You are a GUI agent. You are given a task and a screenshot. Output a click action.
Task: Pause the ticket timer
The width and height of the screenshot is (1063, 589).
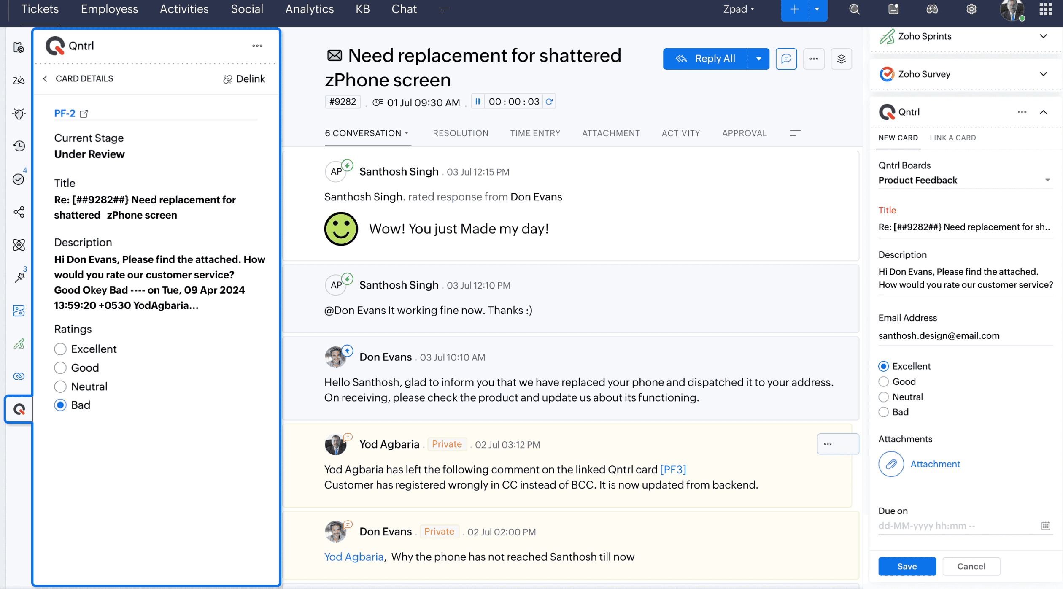478,102
